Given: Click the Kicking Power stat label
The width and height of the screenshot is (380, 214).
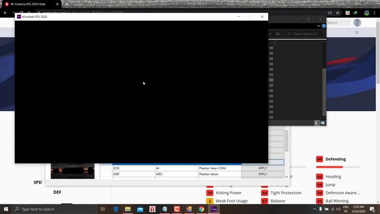Looking at the screenshot, I should click(x=229, y=193).
